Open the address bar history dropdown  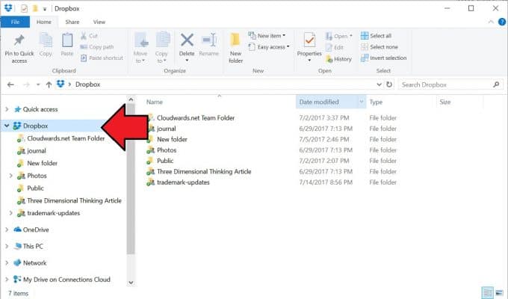click(x=379, y=84)
